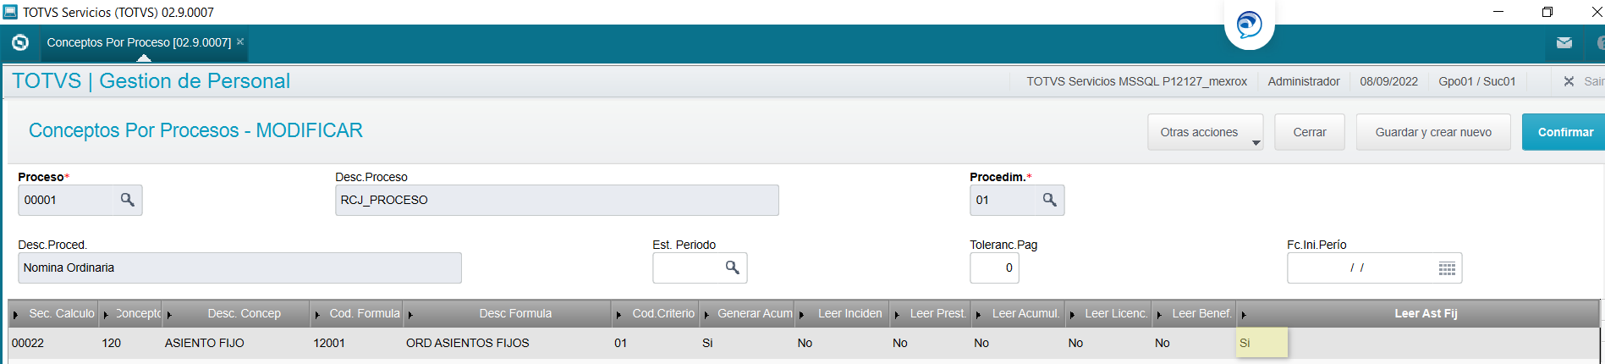Click date 08/09/2022 in header

point(1389,81)
